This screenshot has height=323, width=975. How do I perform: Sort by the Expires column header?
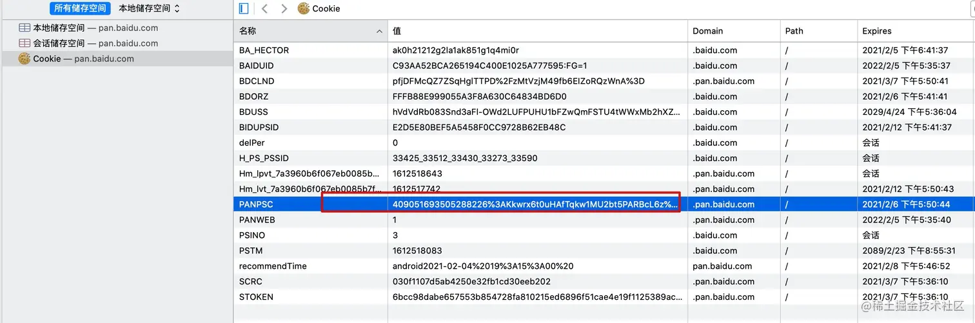(x=916, y=31)
